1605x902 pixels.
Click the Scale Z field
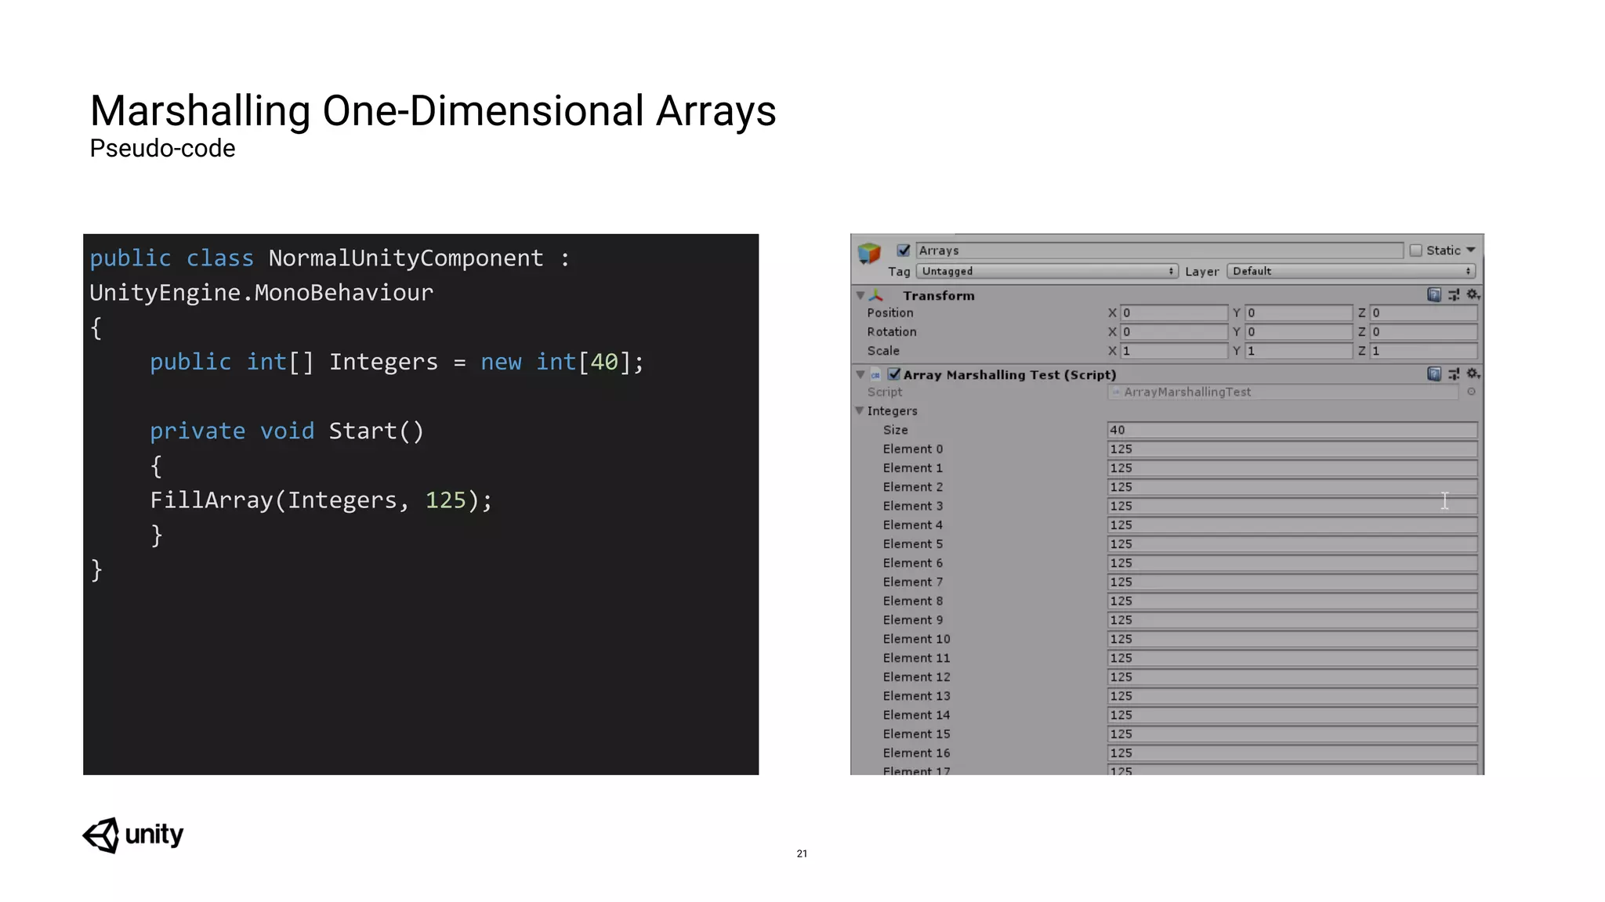[x=1423, y=351]
